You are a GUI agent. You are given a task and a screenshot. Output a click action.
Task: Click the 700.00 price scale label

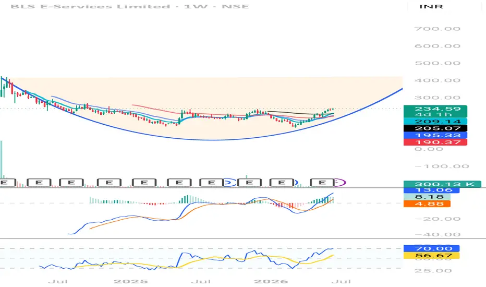point(437,29)
